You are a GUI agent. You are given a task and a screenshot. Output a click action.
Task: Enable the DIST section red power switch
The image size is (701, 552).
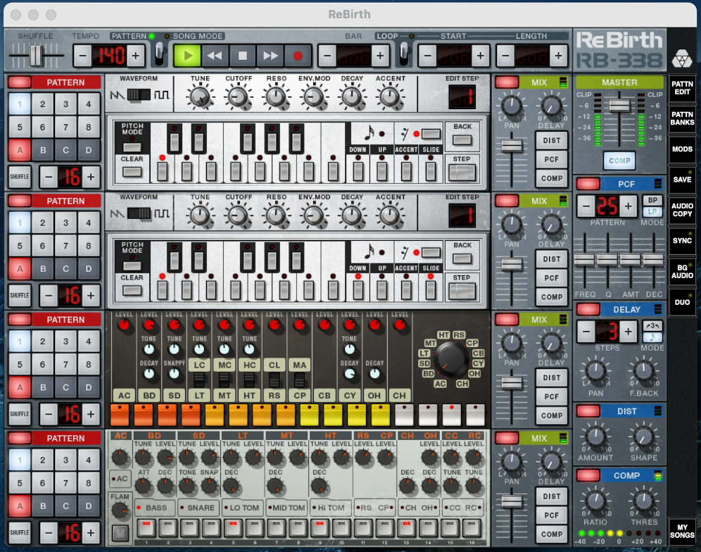click(x=587, y=411)
